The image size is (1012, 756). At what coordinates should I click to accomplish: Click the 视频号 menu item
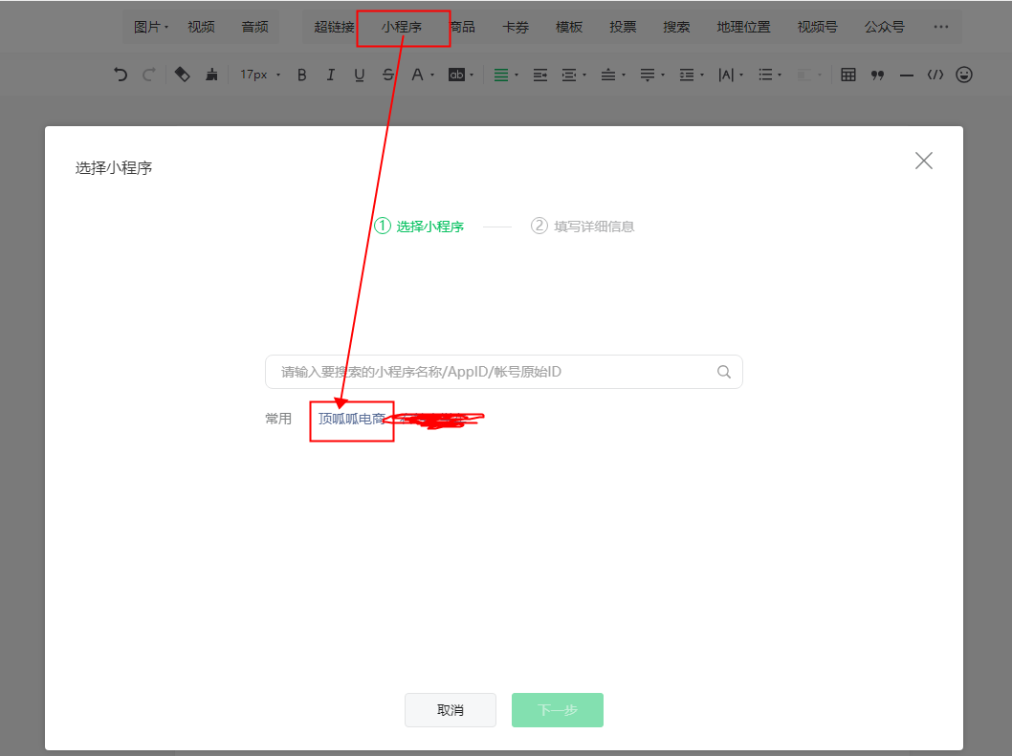pos(817,27)
